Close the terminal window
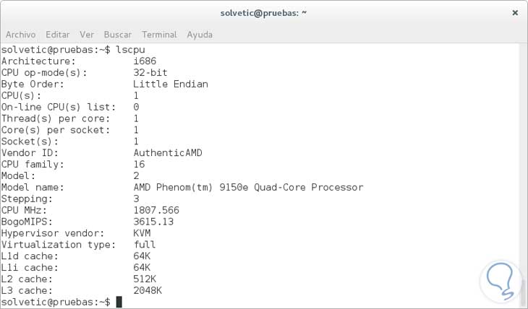This screenshot has width=528, height=309. (x=515, y=13)
